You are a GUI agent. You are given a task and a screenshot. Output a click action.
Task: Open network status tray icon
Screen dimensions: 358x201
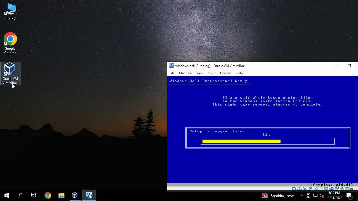click(315, 196)
